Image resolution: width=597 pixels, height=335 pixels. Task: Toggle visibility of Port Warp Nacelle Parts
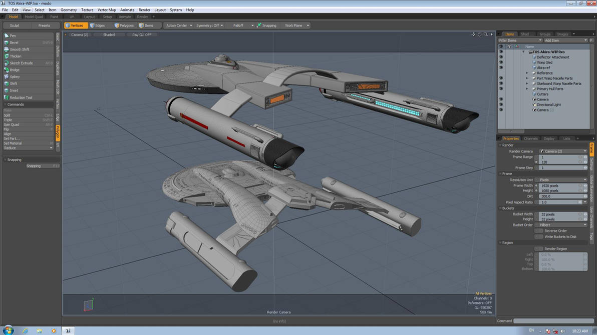(501, 78)
